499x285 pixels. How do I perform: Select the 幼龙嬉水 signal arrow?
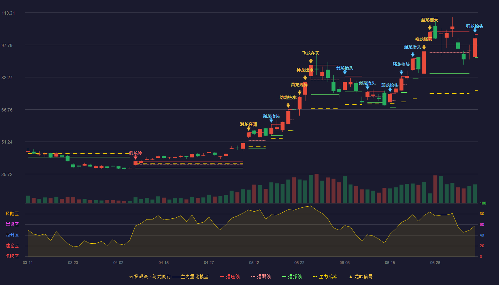[288, 106]
